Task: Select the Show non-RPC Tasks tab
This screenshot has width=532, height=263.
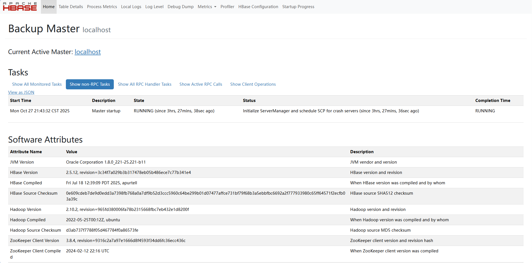Action: point(90,84)
